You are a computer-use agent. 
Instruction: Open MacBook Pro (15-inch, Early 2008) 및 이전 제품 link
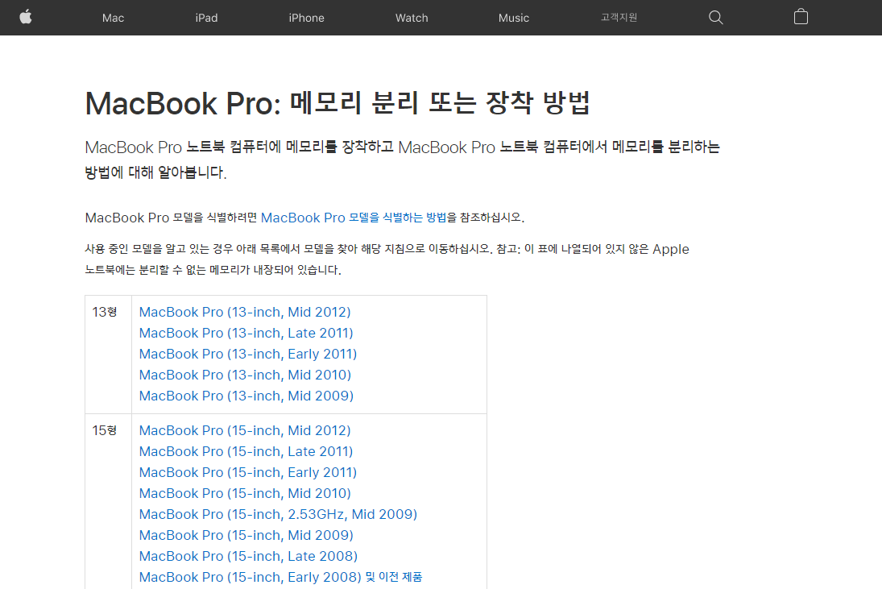tap(280, 577)
